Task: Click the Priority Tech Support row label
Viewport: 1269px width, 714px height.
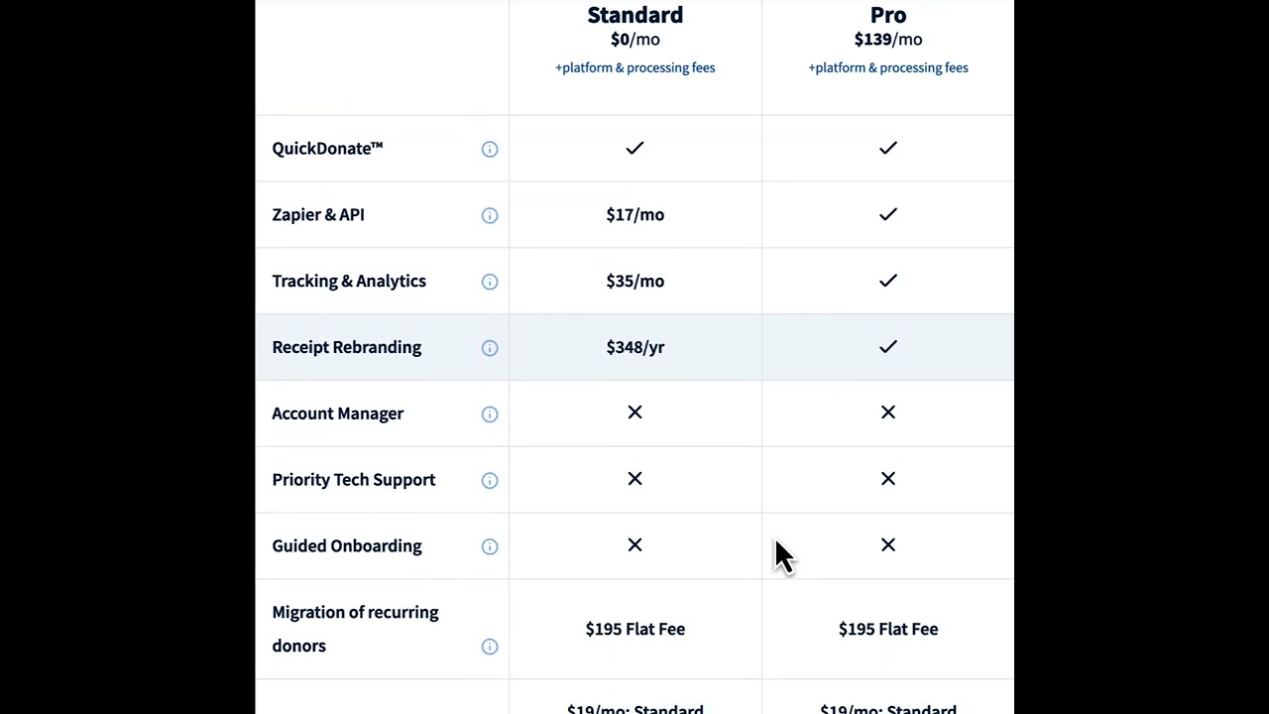Action: 354,480
